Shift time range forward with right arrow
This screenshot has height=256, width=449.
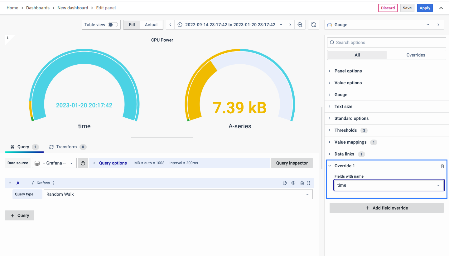290,25
